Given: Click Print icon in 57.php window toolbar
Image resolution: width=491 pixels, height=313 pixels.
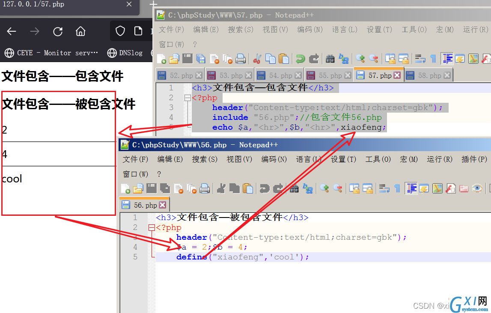Looking at the screenshot, I should (241, 59).
